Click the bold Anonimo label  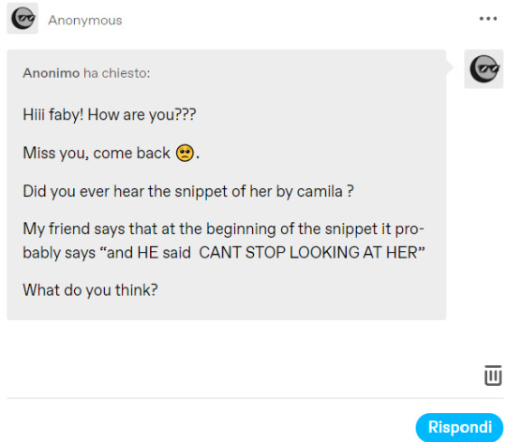coord(51,73)
